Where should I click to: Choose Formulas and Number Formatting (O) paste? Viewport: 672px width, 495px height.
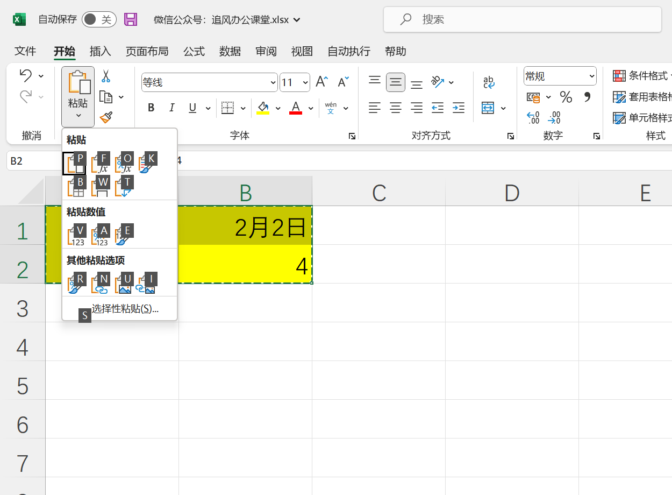pyautogui.click(x=123, y=164)
